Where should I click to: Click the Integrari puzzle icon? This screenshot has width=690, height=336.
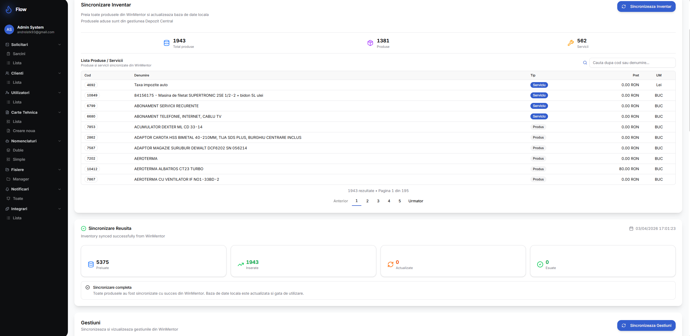[x=7, y=209]
